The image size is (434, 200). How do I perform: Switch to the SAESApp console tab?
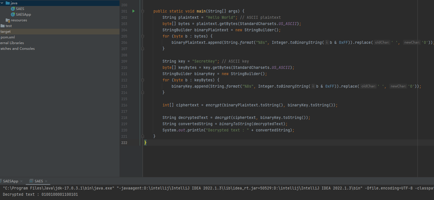(x=10, y=181)
